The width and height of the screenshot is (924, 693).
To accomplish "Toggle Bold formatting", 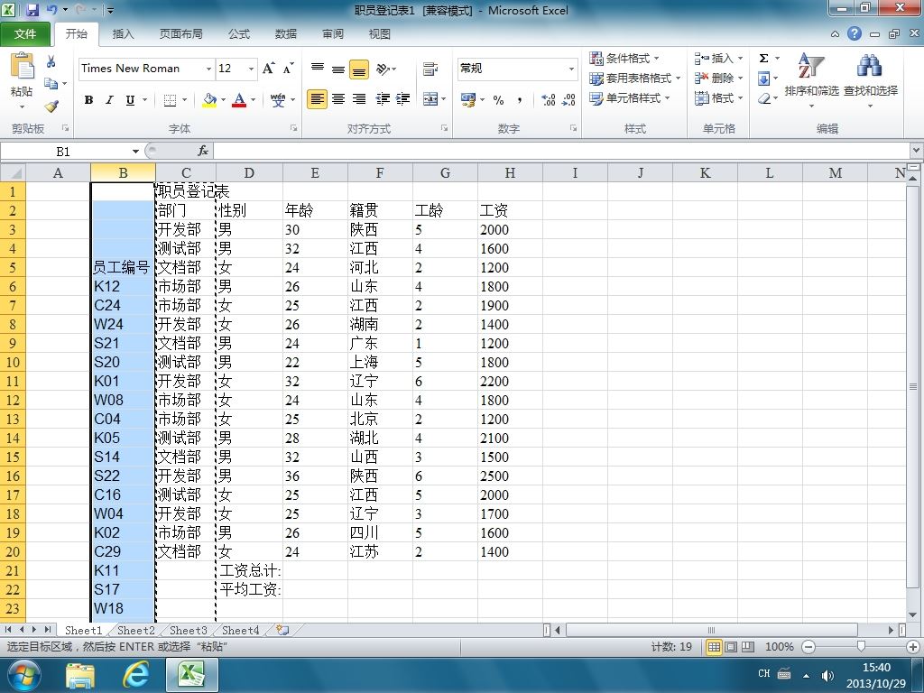I will tap(88, 100).
